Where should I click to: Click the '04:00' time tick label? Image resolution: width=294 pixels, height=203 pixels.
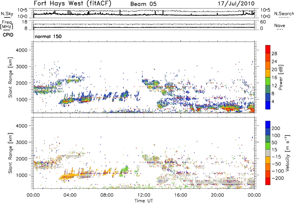click(70, 195)
